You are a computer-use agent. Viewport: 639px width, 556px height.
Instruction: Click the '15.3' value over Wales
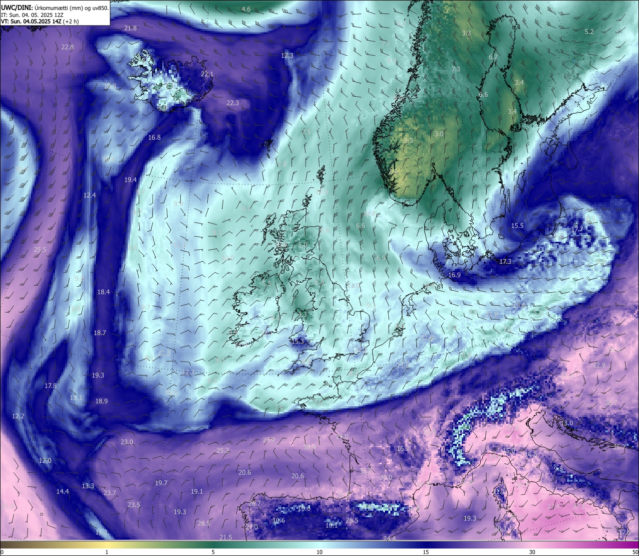coord(297,342)
